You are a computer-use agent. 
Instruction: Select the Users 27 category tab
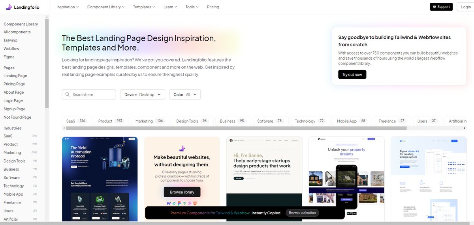[x=427, y=121]
